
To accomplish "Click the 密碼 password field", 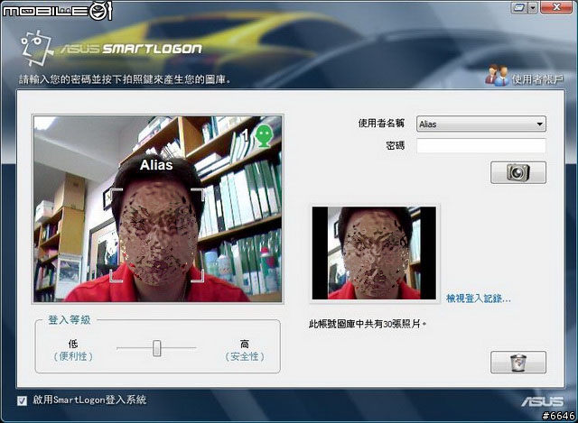I will pos(481,146).
